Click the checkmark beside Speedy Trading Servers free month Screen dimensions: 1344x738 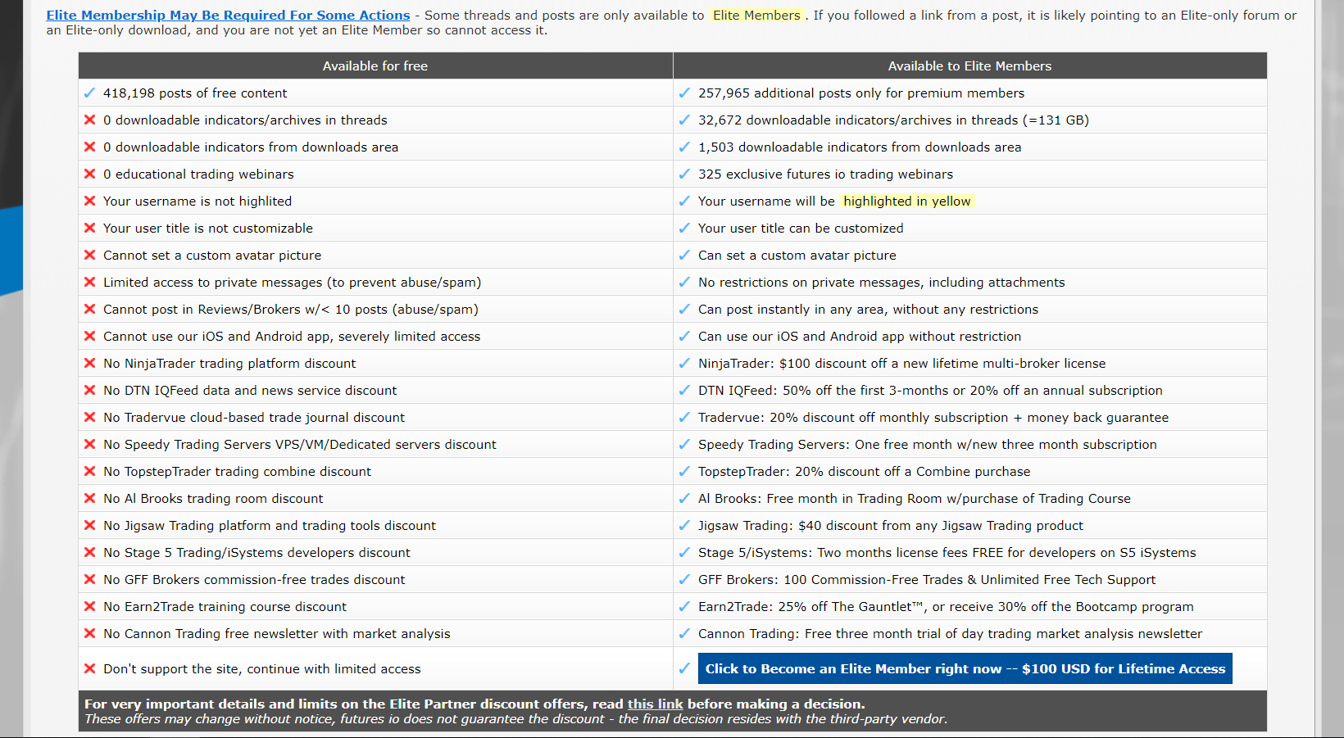[x=685, y=444]
